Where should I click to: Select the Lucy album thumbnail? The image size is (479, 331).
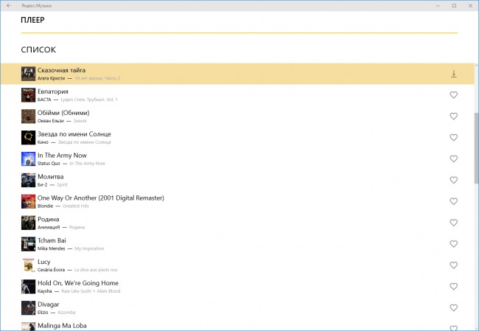(x=29, y=265)
